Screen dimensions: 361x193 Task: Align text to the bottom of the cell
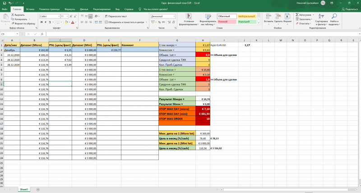tap(91, 16)
